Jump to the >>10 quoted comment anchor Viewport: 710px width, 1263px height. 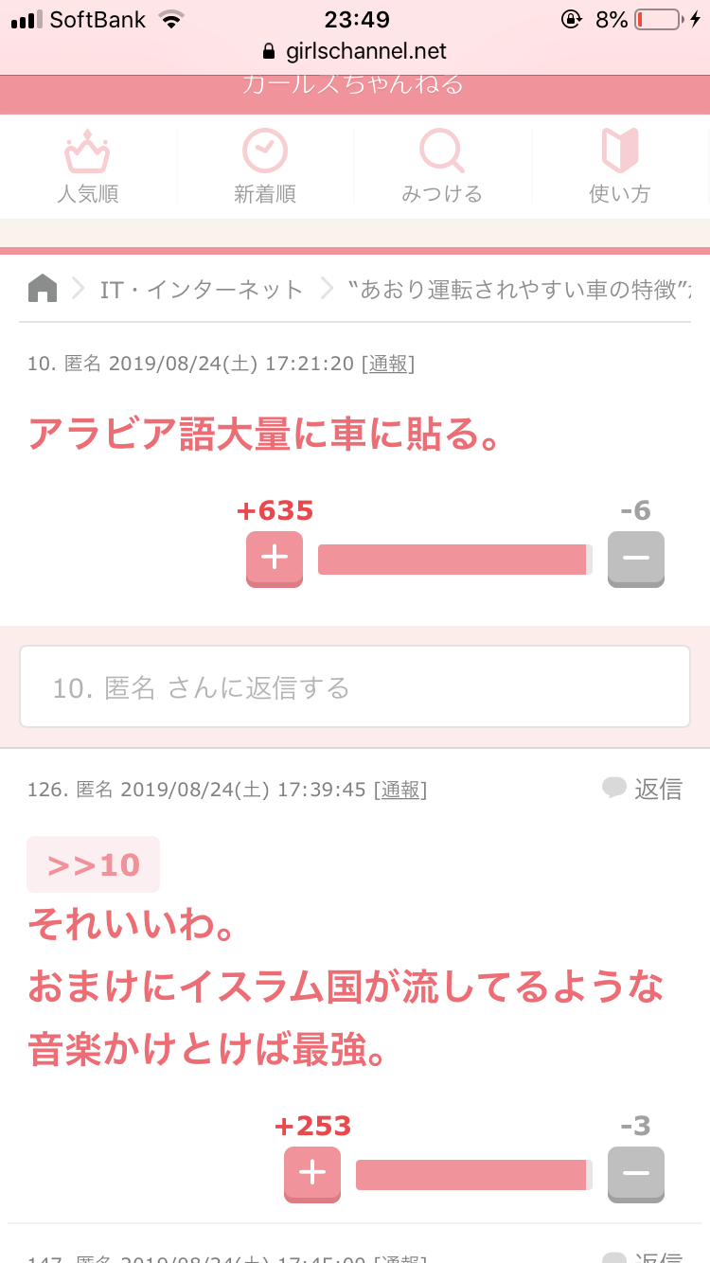tap(94, 864)
